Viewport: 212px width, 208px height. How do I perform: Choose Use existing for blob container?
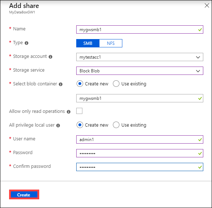pos(116,84)
